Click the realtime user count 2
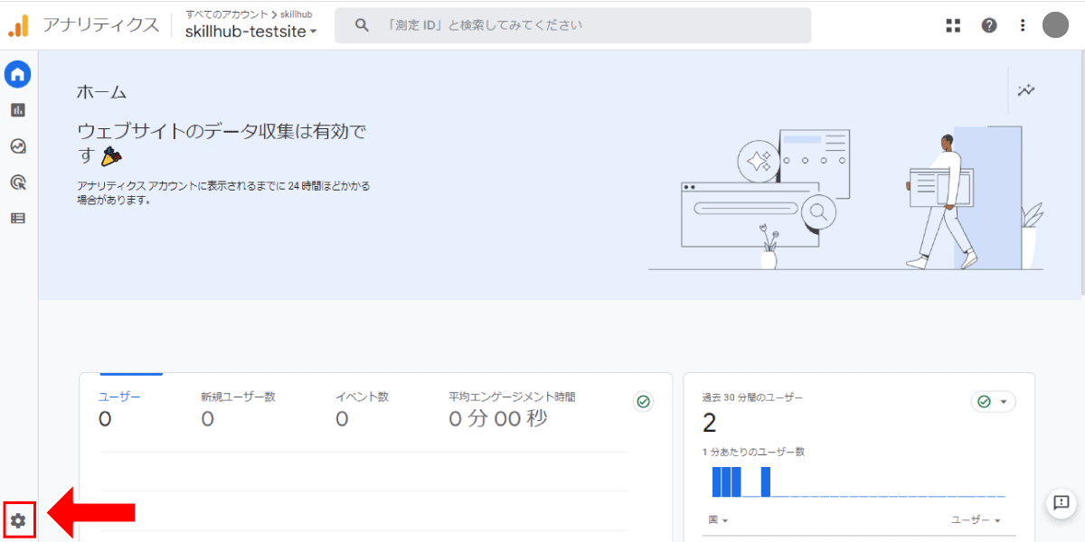1085x542 pixels. (710, 422)
